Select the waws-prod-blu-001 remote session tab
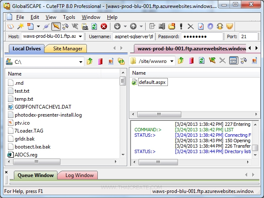264x198 pixels. (190, 49)
